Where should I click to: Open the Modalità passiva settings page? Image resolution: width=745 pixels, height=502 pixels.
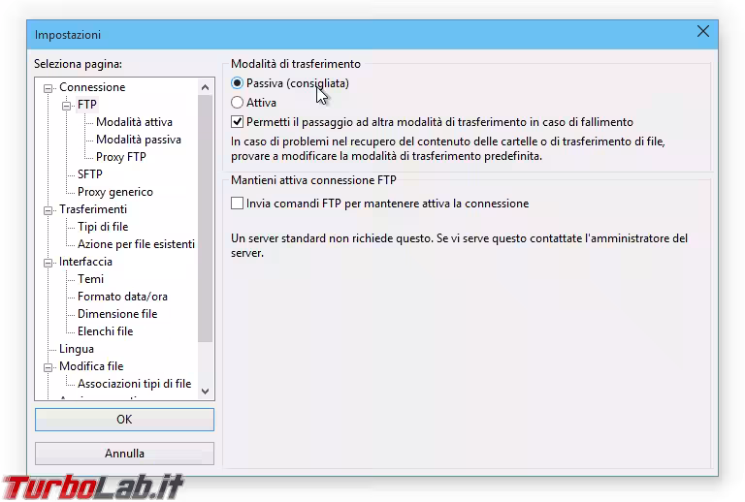coord(138,140)
